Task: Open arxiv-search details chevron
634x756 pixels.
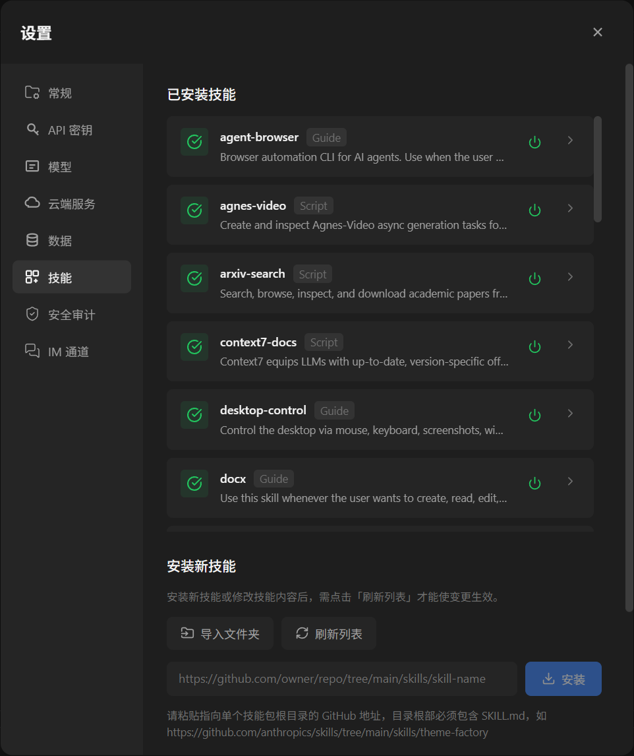Action: coord(571,277)
